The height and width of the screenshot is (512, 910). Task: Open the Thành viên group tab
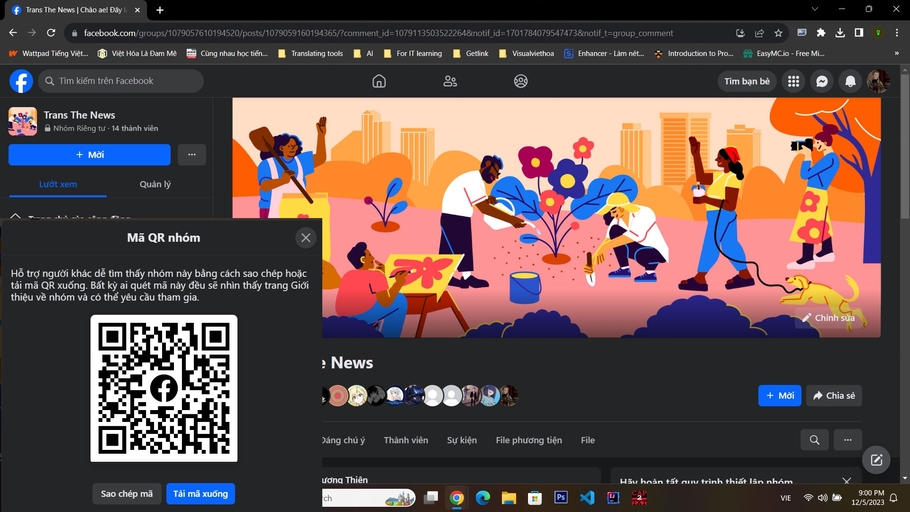(x=406, y=440)
